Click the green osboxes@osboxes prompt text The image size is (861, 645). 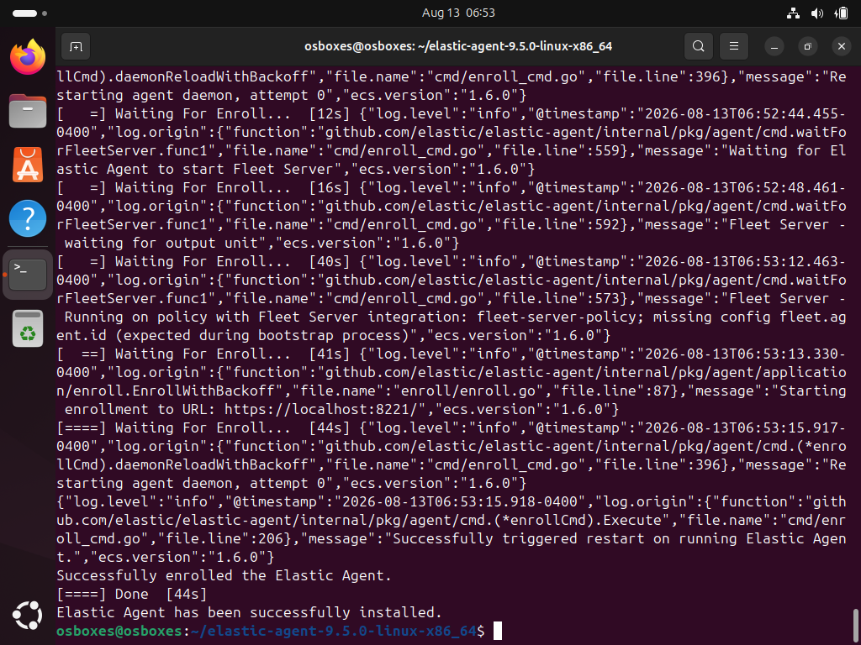[119, 631]
